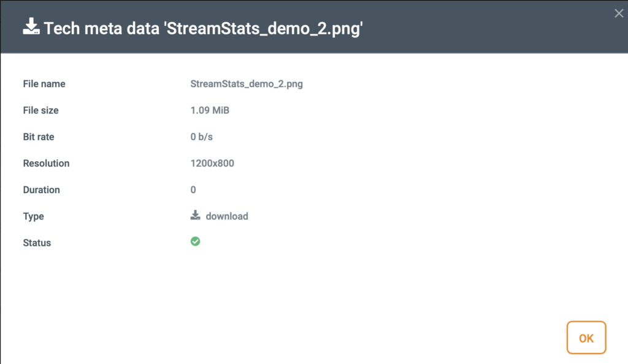628x364 pixels.
Task: Click the 'Status' field label
Action: [x=37, y=243]
